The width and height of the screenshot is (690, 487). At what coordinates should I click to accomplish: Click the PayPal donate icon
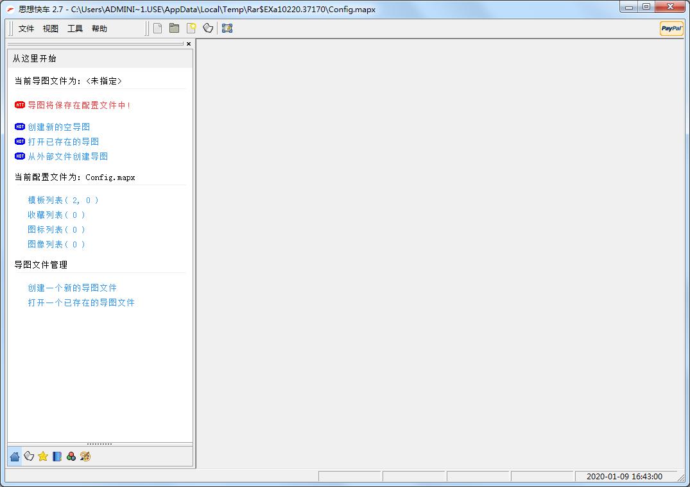(x=671, y=28)
